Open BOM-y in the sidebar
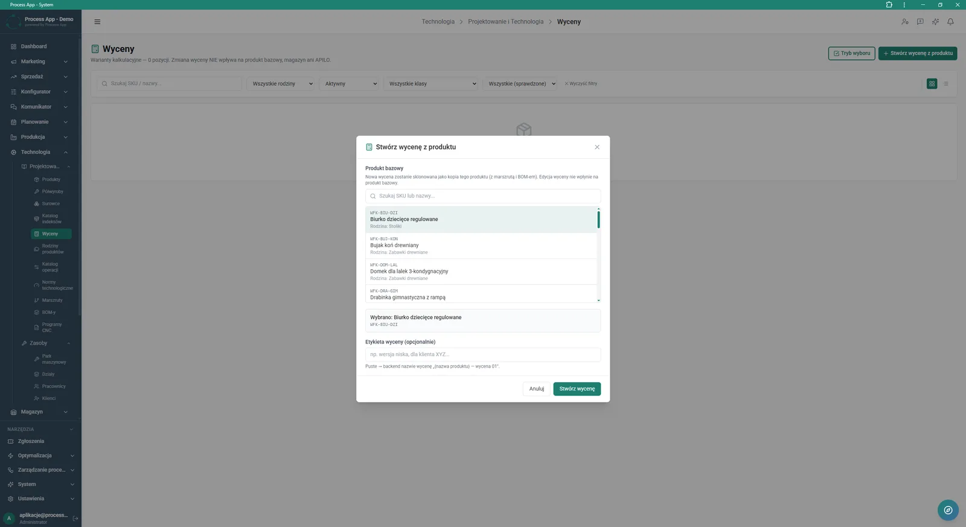The image size is (966, 527). [51, 312]
